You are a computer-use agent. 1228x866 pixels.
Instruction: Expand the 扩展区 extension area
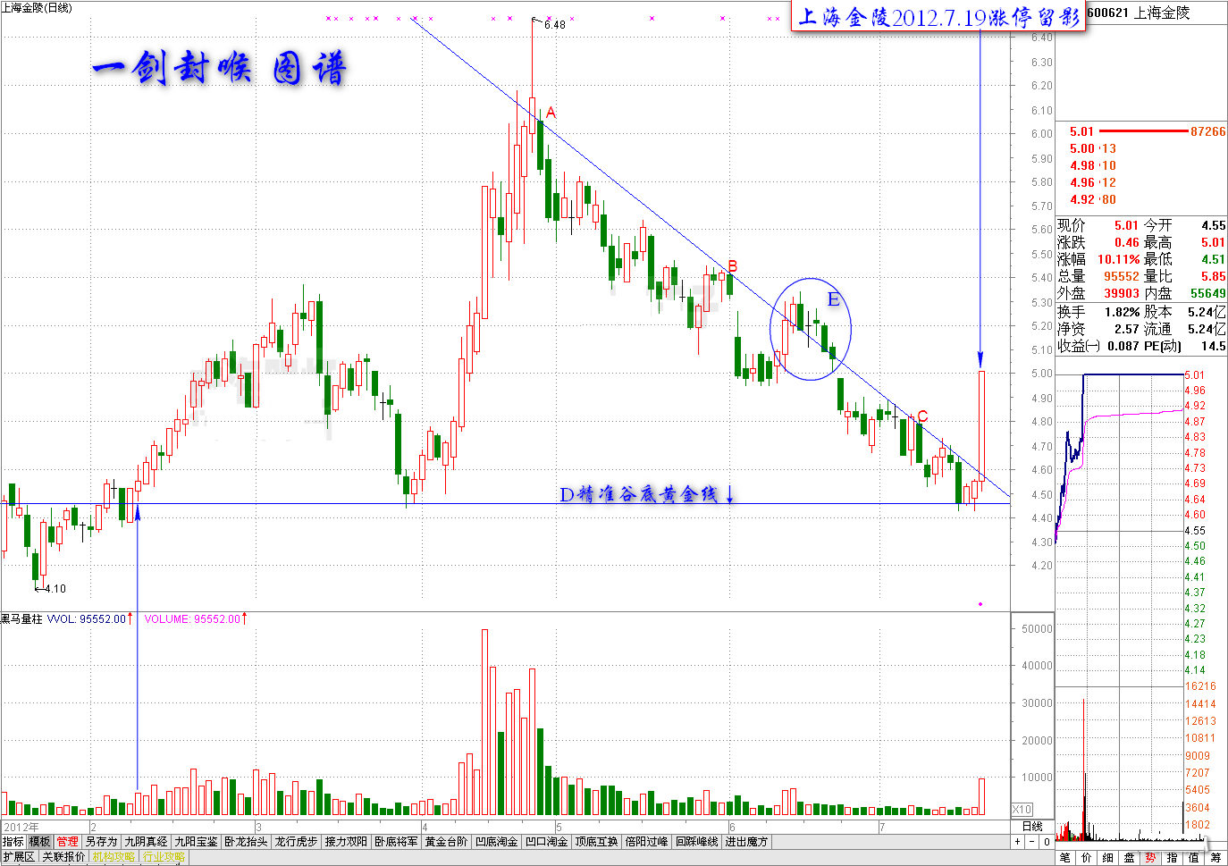tap(19, 857)
